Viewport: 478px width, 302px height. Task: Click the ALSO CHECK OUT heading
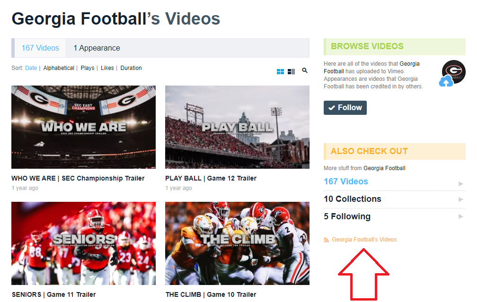[x=369, y=151]
